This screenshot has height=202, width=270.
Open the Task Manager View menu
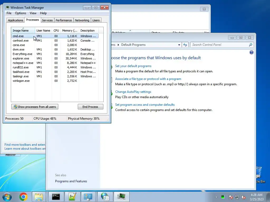[33, 13]
